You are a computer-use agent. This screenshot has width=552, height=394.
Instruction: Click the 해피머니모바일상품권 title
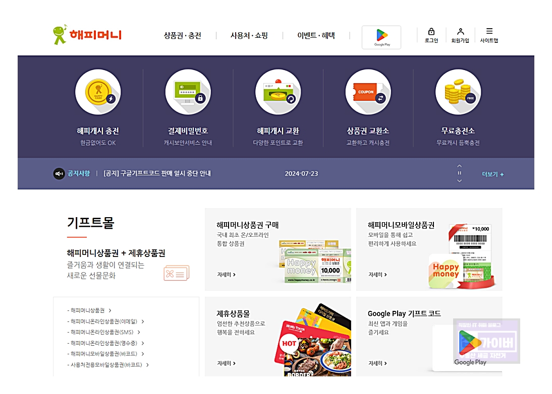[x=401, y=225]
